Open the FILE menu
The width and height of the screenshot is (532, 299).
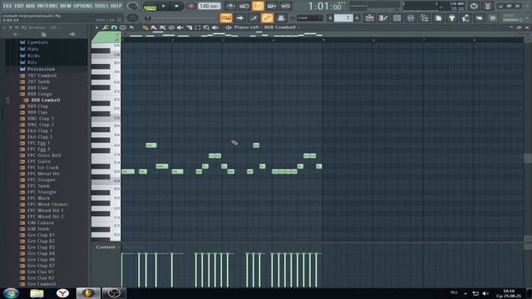[x=7, y=6]
